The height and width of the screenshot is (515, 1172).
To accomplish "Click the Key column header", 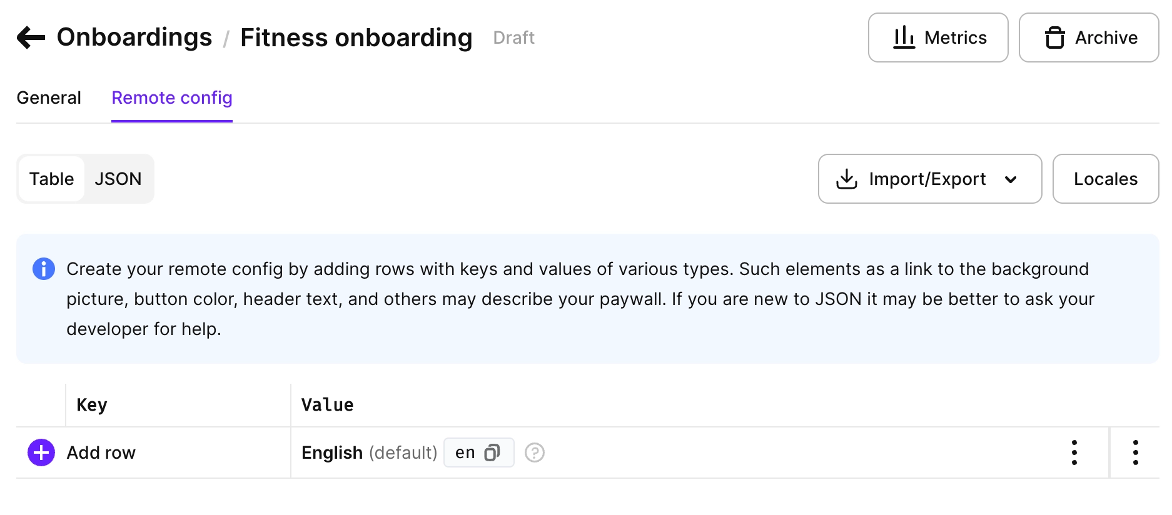I will [x=92, y=405].
